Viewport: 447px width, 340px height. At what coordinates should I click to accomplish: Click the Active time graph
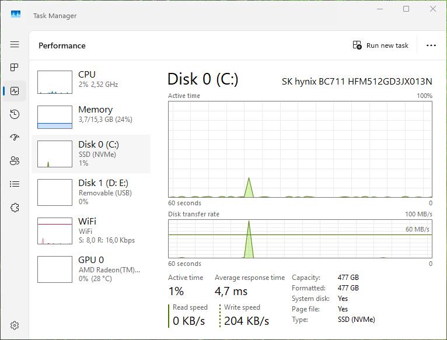300,149
